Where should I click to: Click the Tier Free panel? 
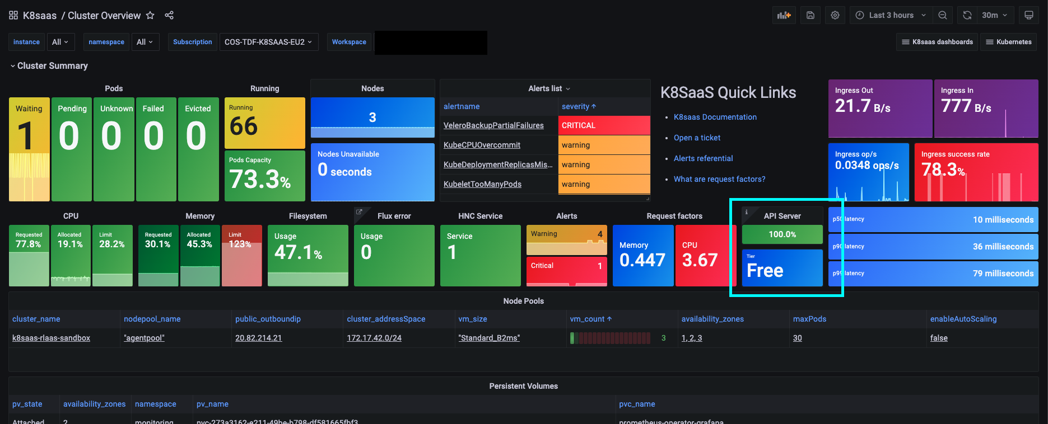point(782,268)
